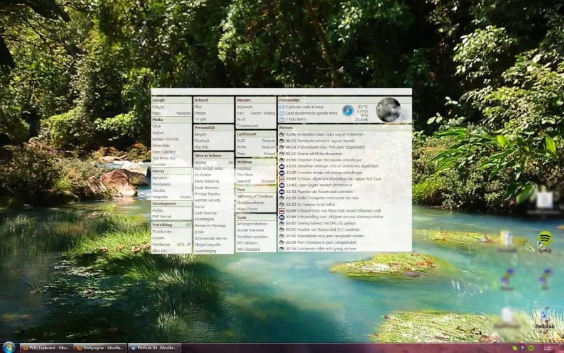Open Maps link under Google
Viewport: 564px width, 353px height.
[156, 113]
